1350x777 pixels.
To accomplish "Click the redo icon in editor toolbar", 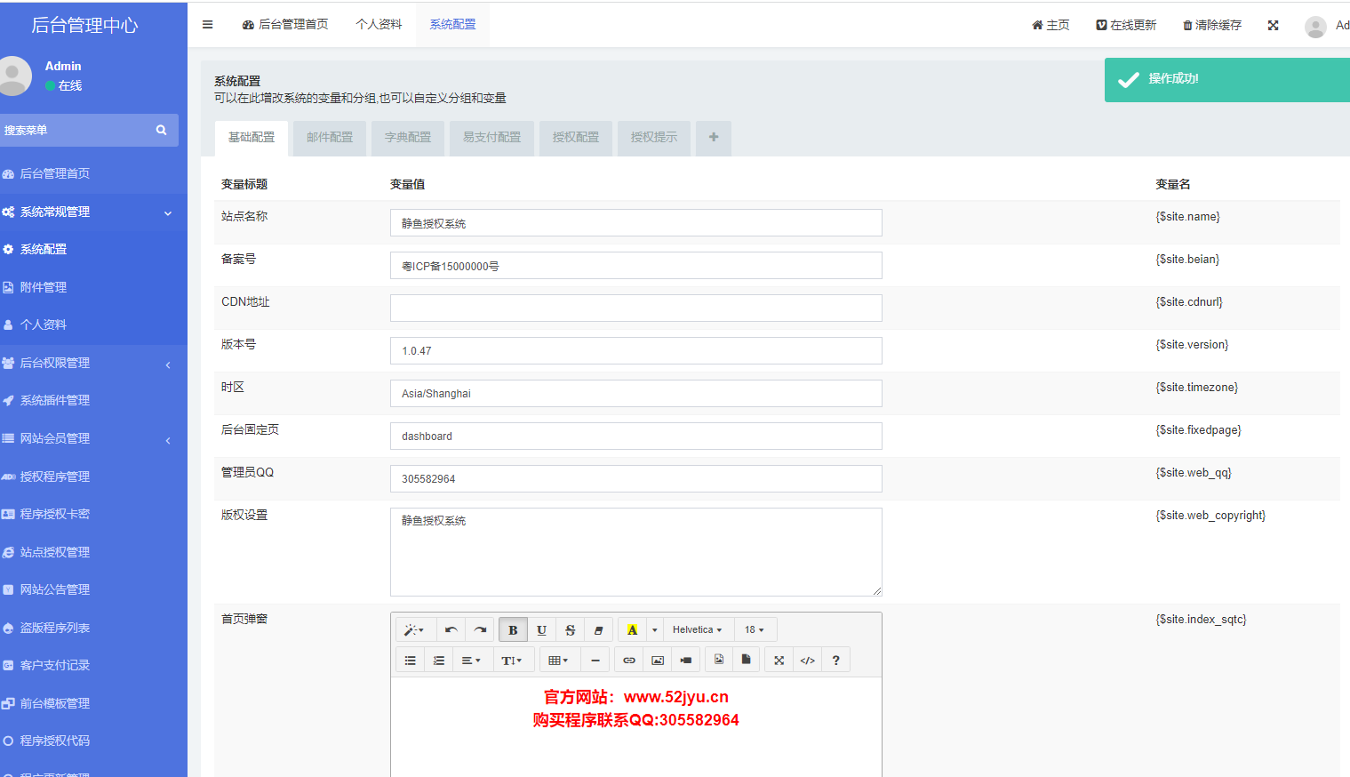I will [480, 630].
